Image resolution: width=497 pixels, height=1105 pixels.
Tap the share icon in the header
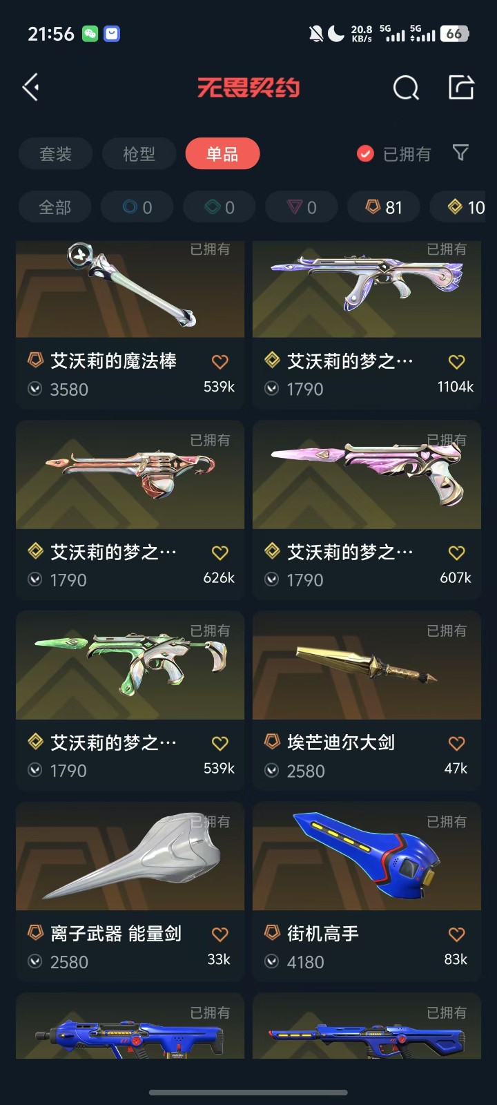pyautogui.click(x=461, y=87)
